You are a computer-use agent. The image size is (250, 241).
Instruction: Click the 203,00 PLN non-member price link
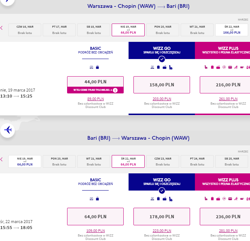tap(162, 99)
